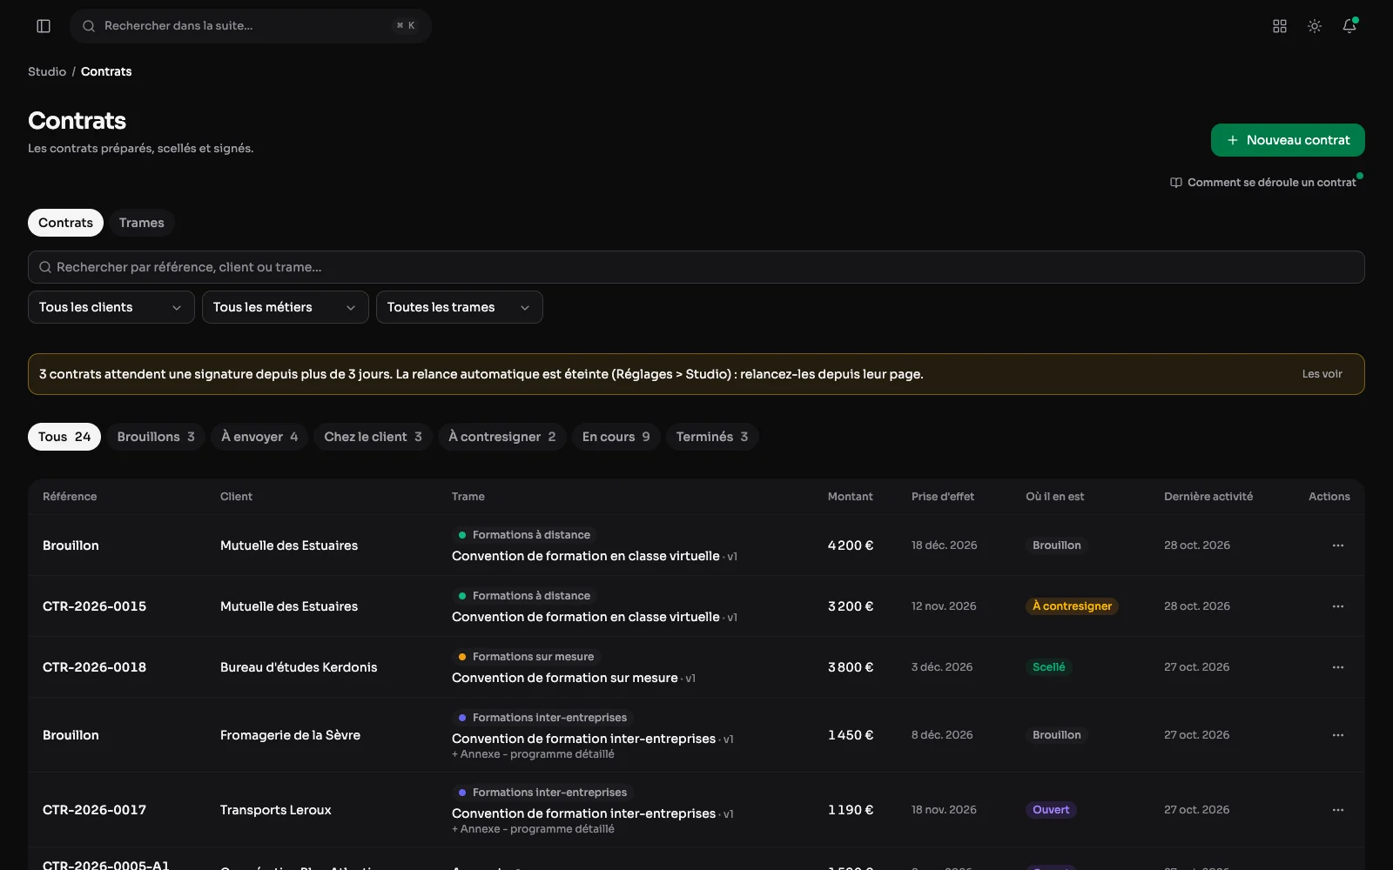Filter by À envoyer status
The height and width of the screenshot is (870, 1393).
click(x=259, y=437)
